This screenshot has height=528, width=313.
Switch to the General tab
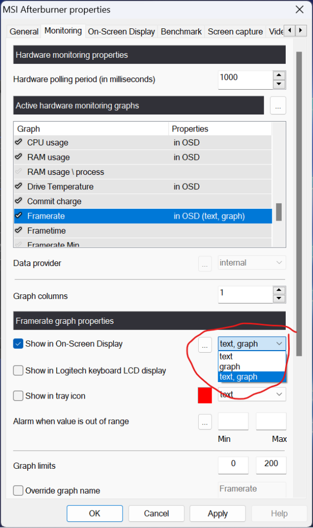pyautogui.click(x=24, y=31)
